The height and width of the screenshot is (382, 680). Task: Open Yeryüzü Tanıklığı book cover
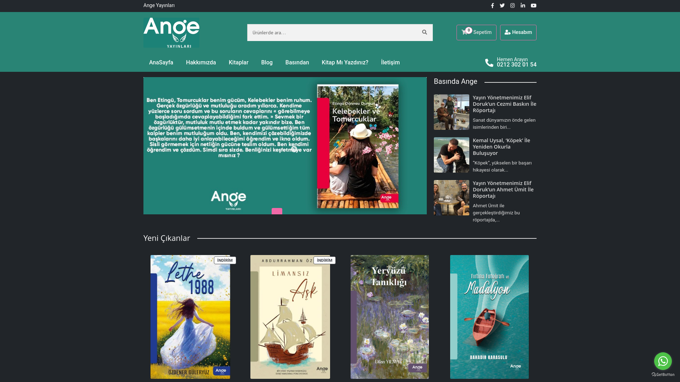click(390, 317)
